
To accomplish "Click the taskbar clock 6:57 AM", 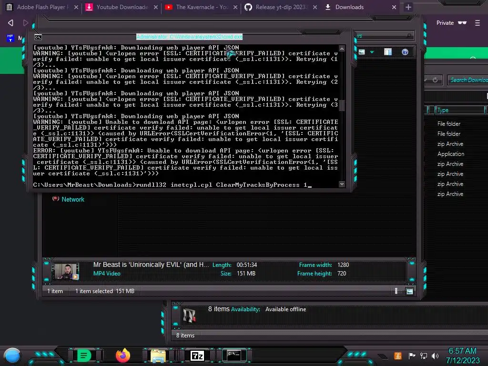I will (462, 351).
